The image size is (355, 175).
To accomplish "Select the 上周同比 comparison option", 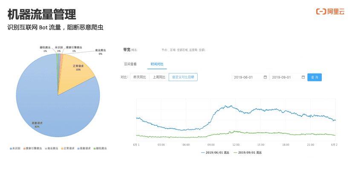I will click(159, 77).
